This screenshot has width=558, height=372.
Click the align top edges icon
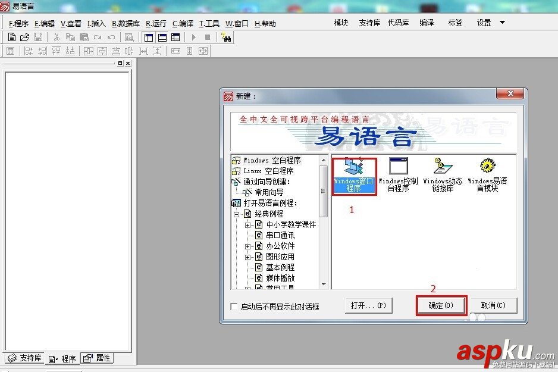pos(57,51)
